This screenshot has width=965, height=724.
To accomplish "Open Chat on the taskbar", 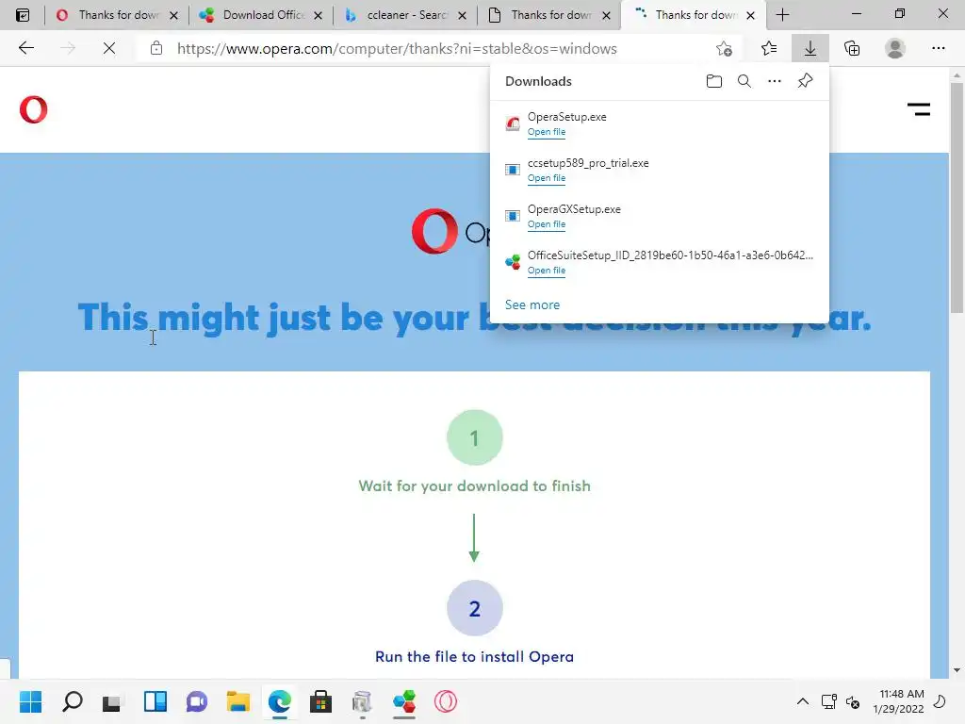I will click(196, 701).
